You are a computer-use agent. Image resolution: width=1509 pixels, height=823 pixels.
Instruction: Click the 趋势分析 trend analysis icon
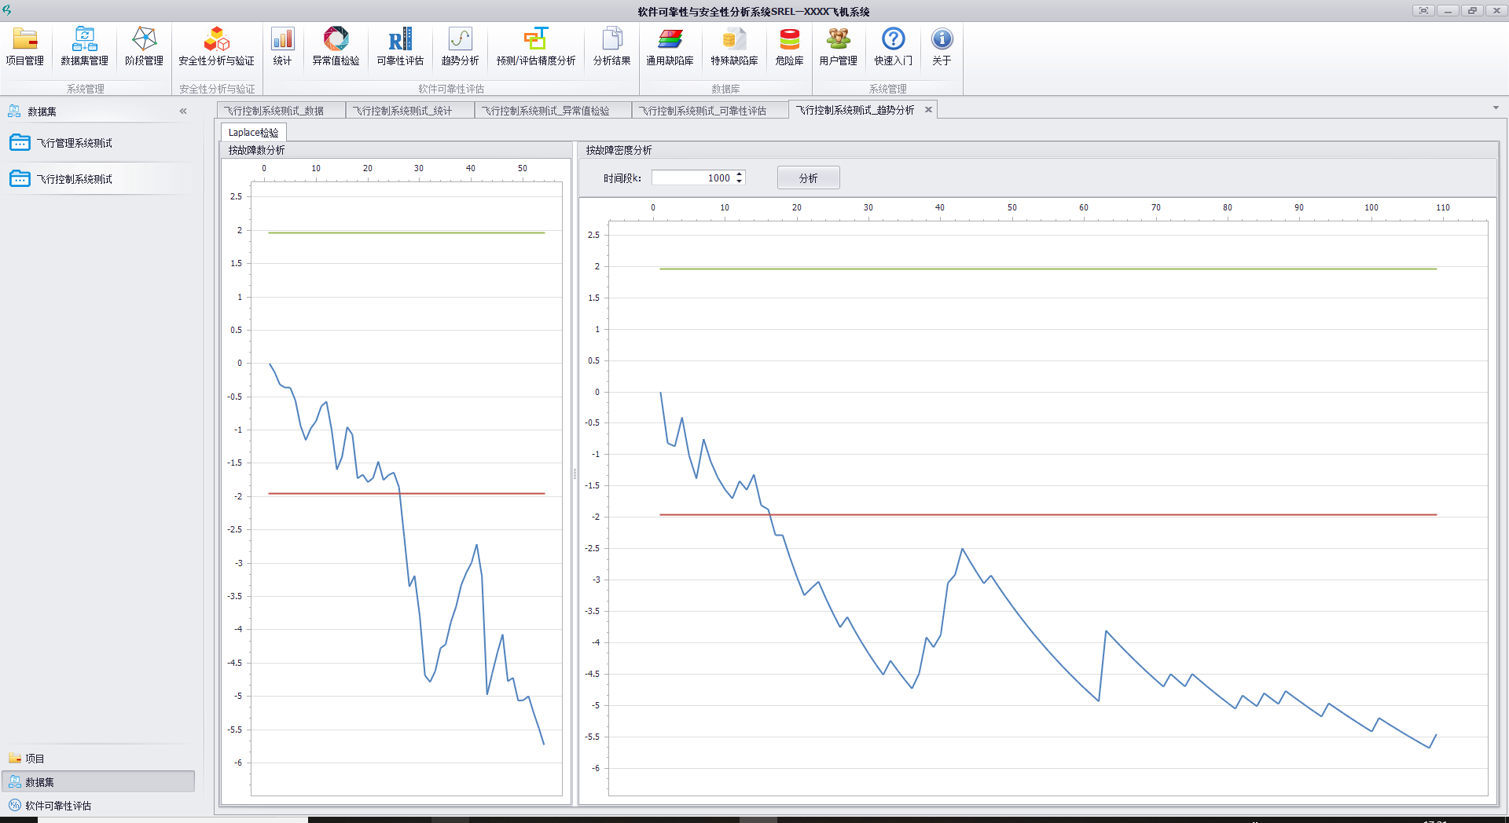pos(460,46)
